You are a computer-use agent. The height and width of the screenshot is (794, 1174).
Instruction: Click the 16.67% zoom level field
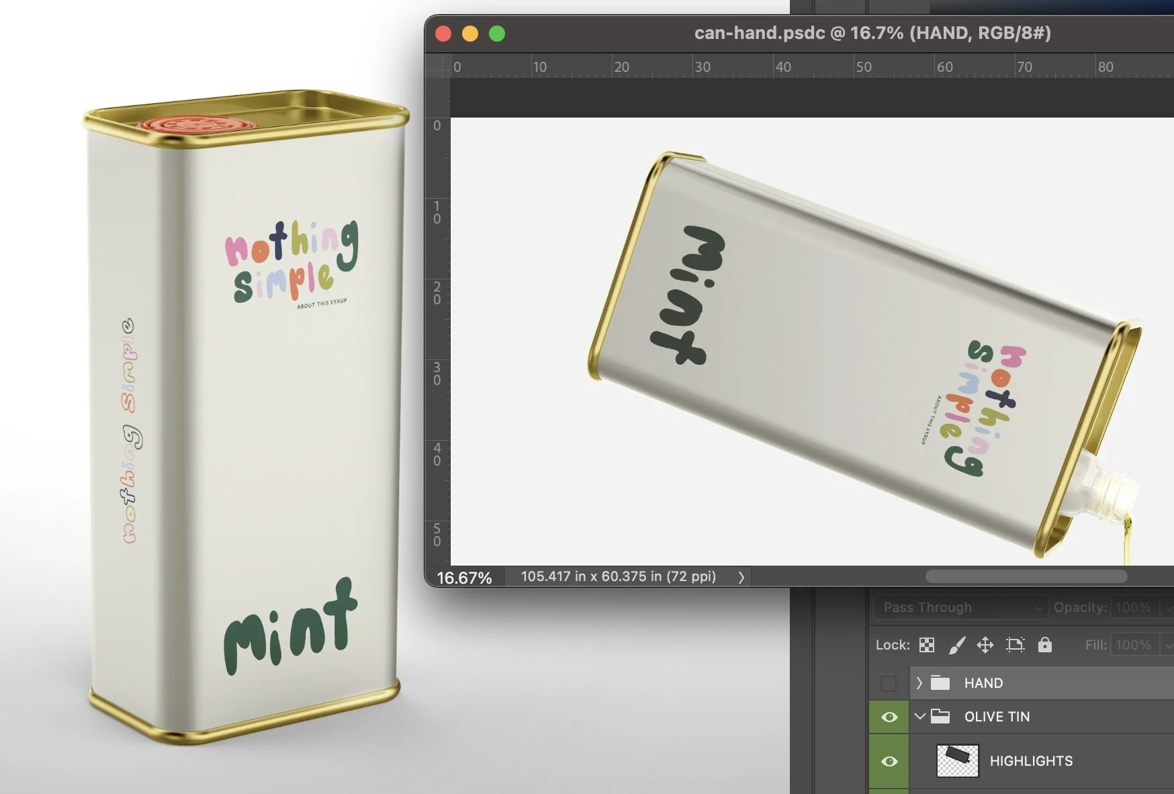click(465, 576)
